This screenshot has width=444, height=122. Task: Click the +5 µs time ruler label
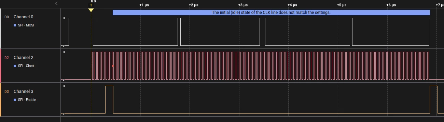pyautogui.click(x=342, y=5)
